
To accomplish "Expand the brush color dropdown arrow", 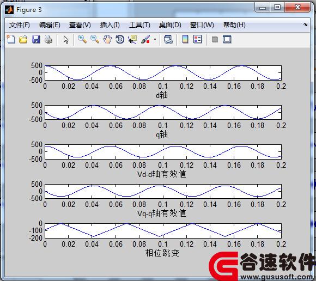I will (x=155, y=39).
